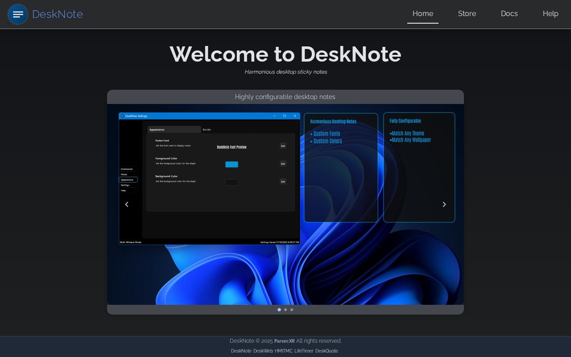Image resolution: width=571 pixels, height=357 pixels.
Task: Open the DeskQuote footer link
Action: [327, 351]
